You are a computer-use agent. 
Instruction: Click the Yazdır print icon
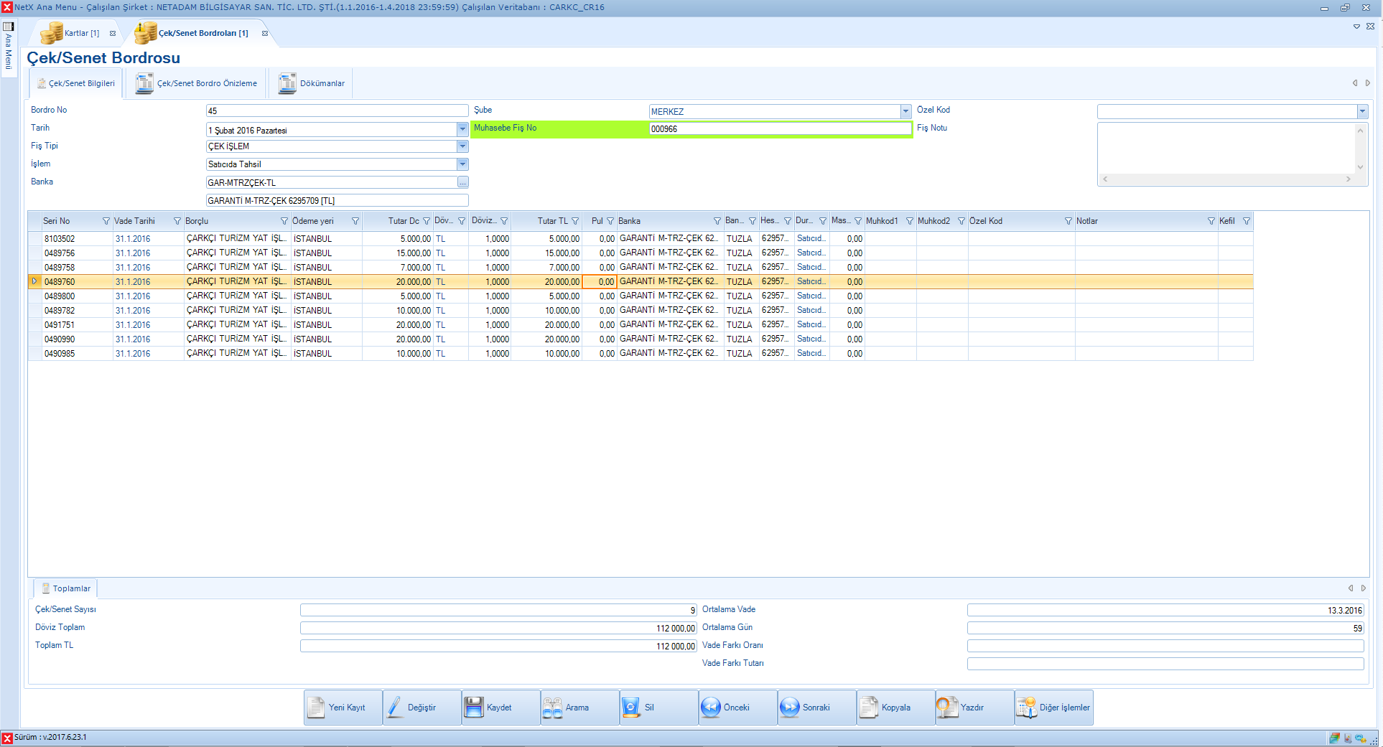[947, 708]
